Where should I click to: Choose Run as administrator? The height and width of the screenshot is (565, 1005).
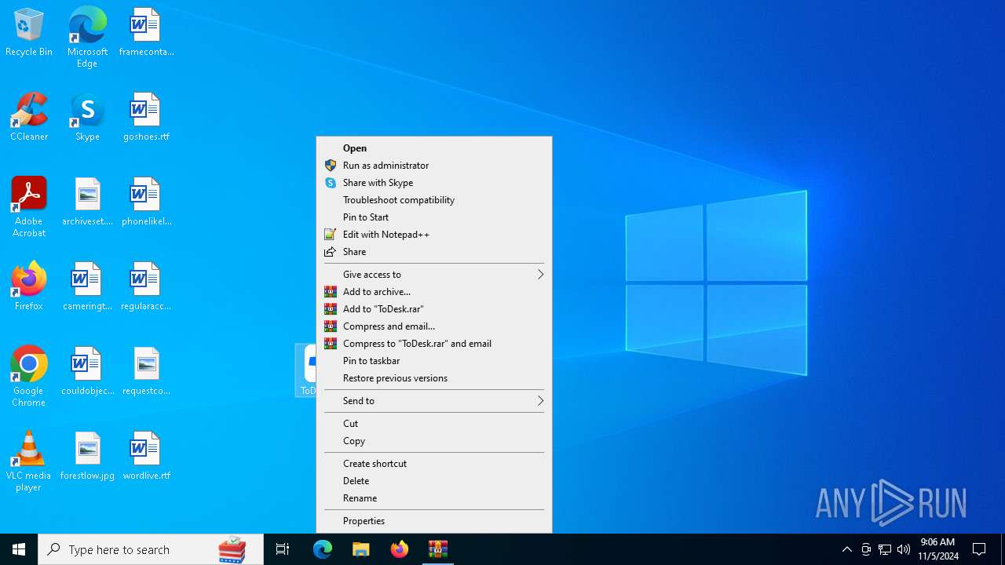(x=434, y=166)
